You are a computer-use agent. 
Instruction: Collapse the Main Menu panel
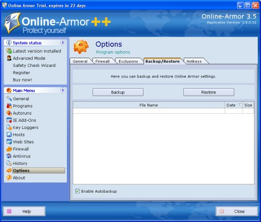(63, 90)
